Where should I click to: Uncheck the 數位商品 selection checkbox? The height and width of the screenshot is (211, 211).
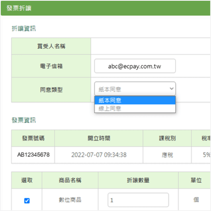pos(27,201)
